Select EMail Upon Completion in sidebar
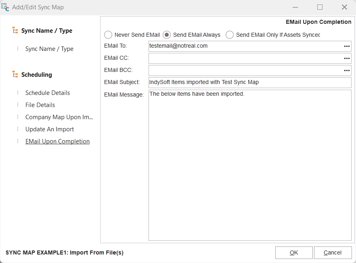Screen dimensions: 356x263 57,141
